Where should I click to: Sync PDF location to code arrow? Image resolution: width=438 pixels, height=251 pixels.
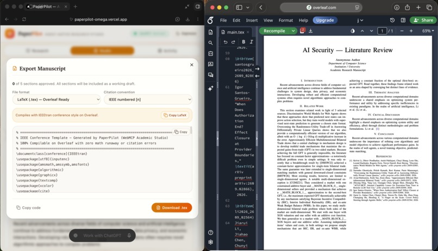tap(257, 76)
